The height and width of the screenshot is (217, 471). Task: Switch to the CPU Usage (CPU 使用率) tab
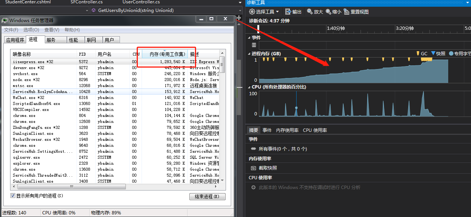(x=315, y=130)
